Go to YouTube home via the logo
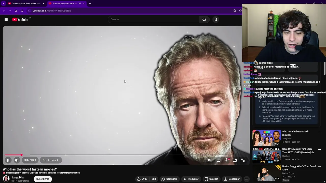 20,20
